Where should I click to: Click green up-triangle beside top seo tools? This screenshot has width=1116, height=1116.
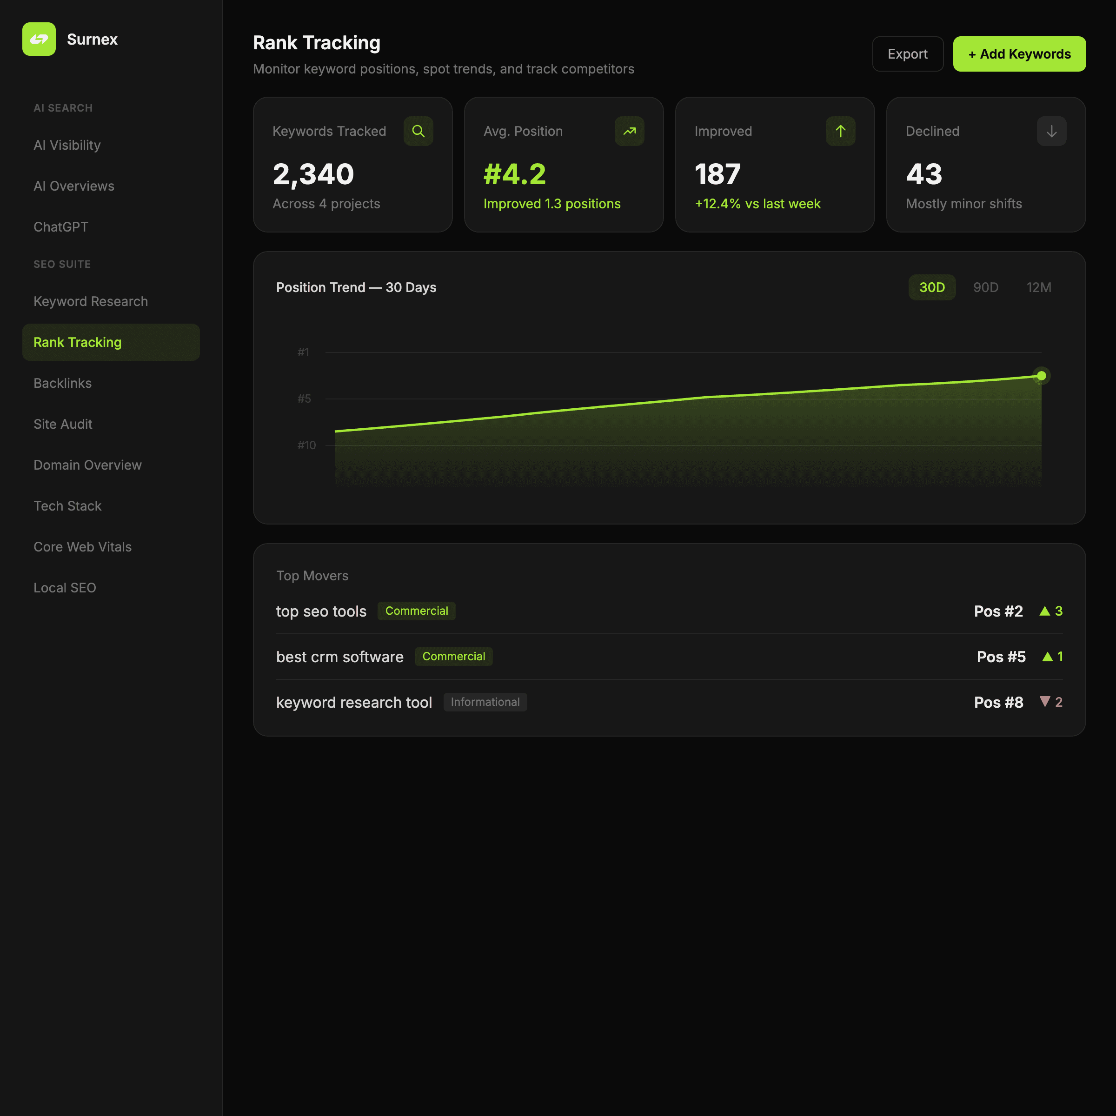pos(1045,611)
